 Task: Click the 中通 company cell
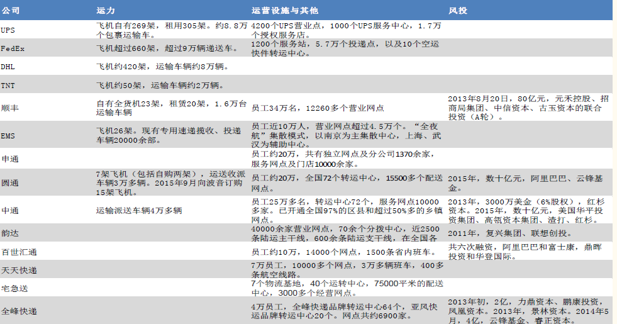[x=10, y=211]
